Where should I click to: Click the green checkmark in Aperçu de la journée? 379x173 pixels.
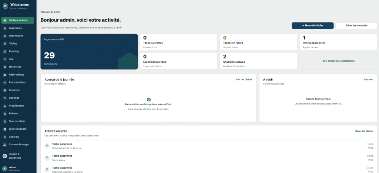pos(149,100)
